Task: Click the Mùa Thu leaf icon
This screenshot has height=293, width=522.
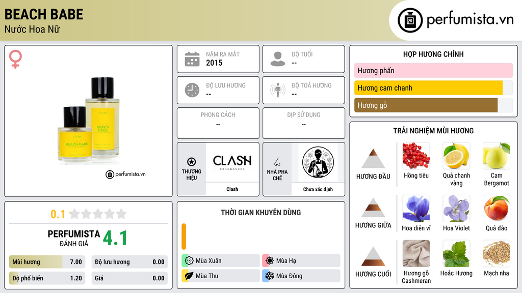Action: [x=189, y=276]
